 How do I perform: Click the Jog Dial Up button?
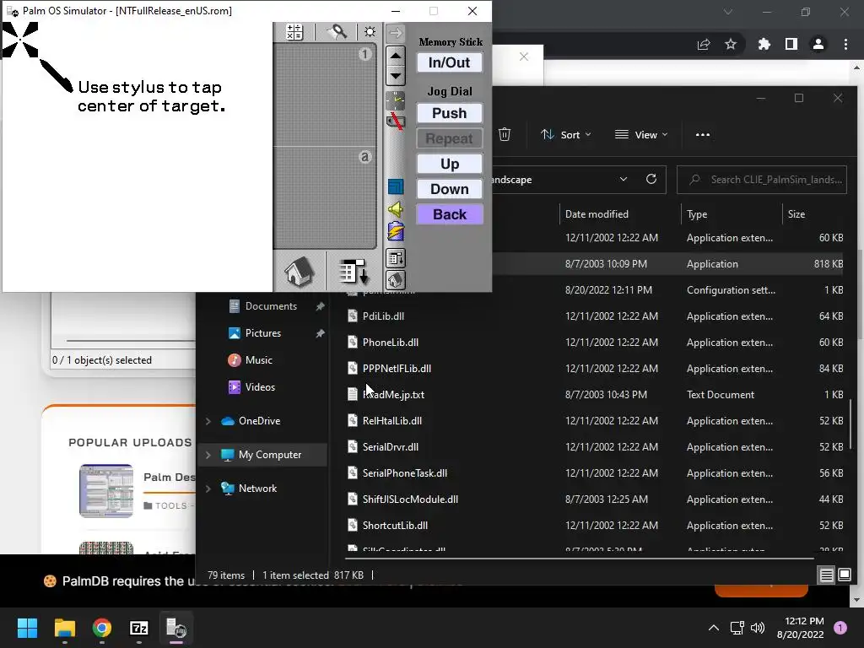tap(450, 164)
